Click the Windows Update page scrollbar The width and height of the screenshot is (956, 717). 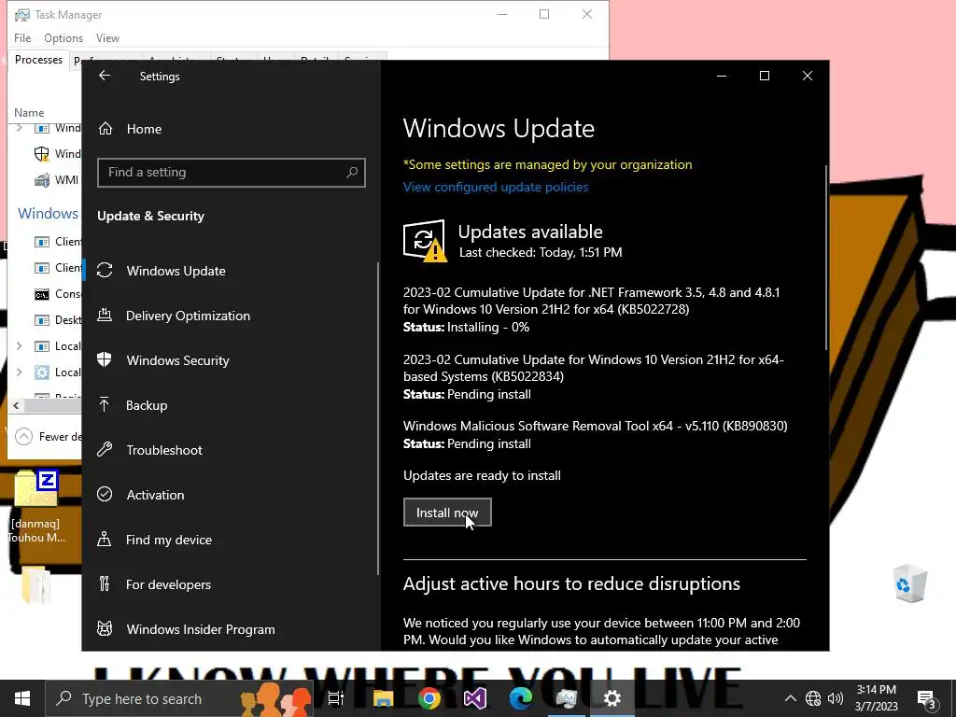pos(826,258)
